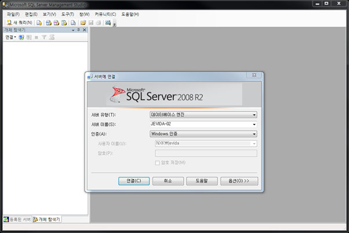The image size is (349, 233).
Task: Switch to the 등록된 서버 tab
Action: 17,220
